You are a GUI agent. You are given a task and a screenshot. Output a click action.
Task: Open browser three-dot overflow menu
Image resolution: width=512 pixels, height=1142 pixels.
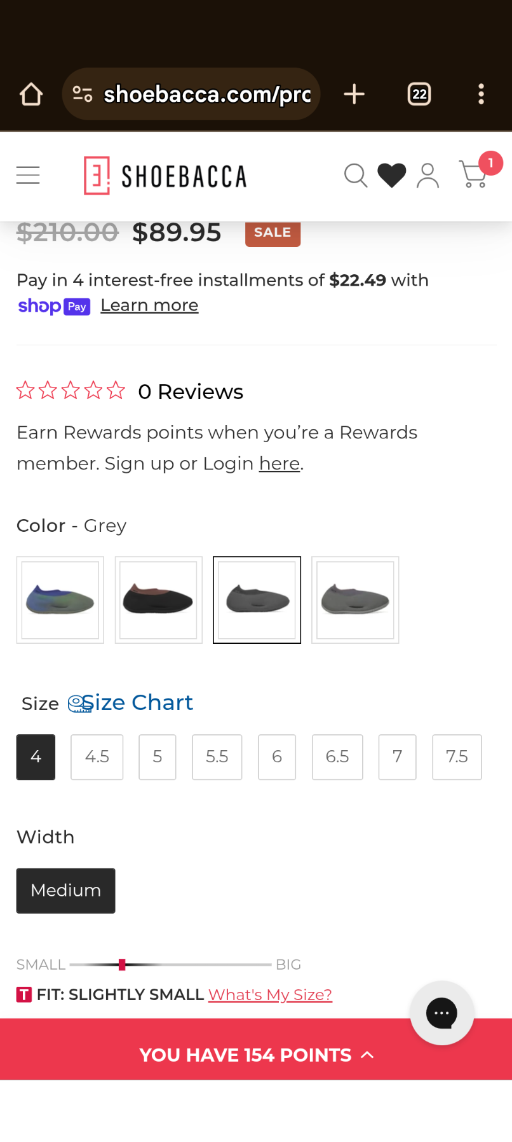click(x=481, y=95)
